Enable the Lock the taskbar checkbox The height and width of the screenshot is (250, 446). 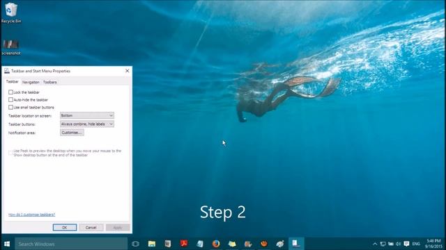click(x=11, y=92)
